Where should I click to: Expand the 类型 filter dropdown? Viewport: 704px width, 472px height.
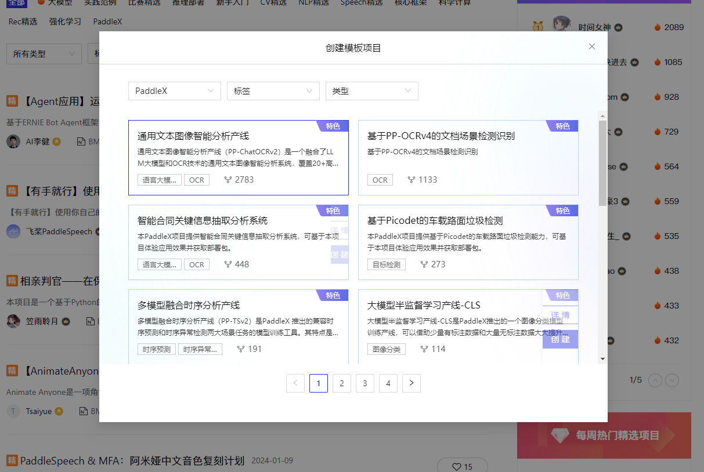372,91
